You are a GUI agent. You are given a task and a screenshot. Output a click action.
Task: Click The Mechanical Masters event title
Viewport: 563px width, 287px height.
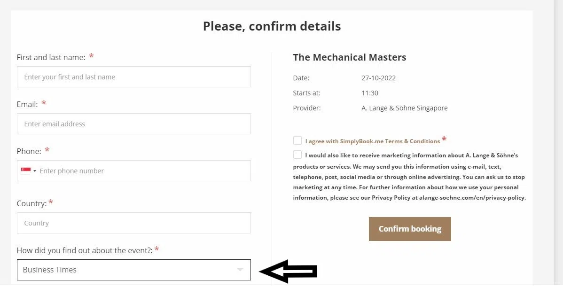[349, 57]
